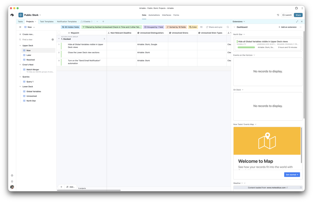Click Unresolved Distinguishers column header
313x202 pixels.
click(x=152, y=33)
